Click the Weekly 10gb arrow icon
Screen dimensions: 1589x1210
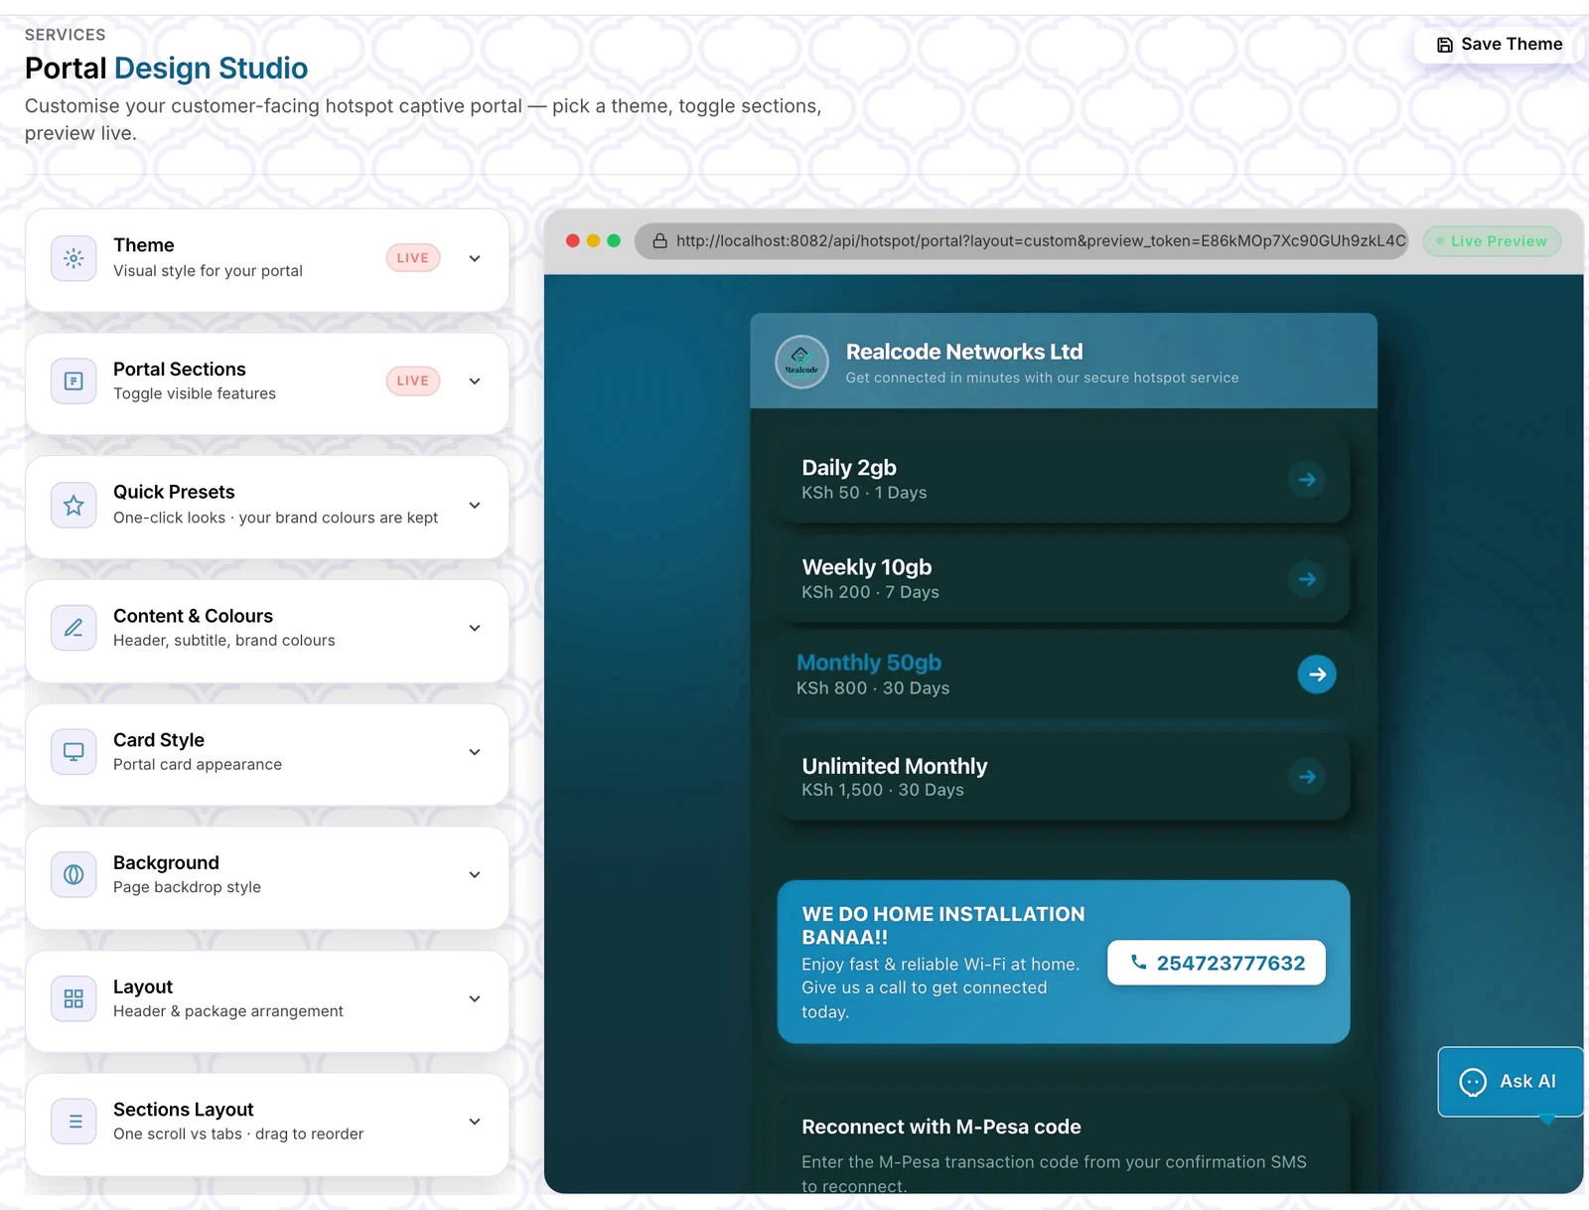1307,579
